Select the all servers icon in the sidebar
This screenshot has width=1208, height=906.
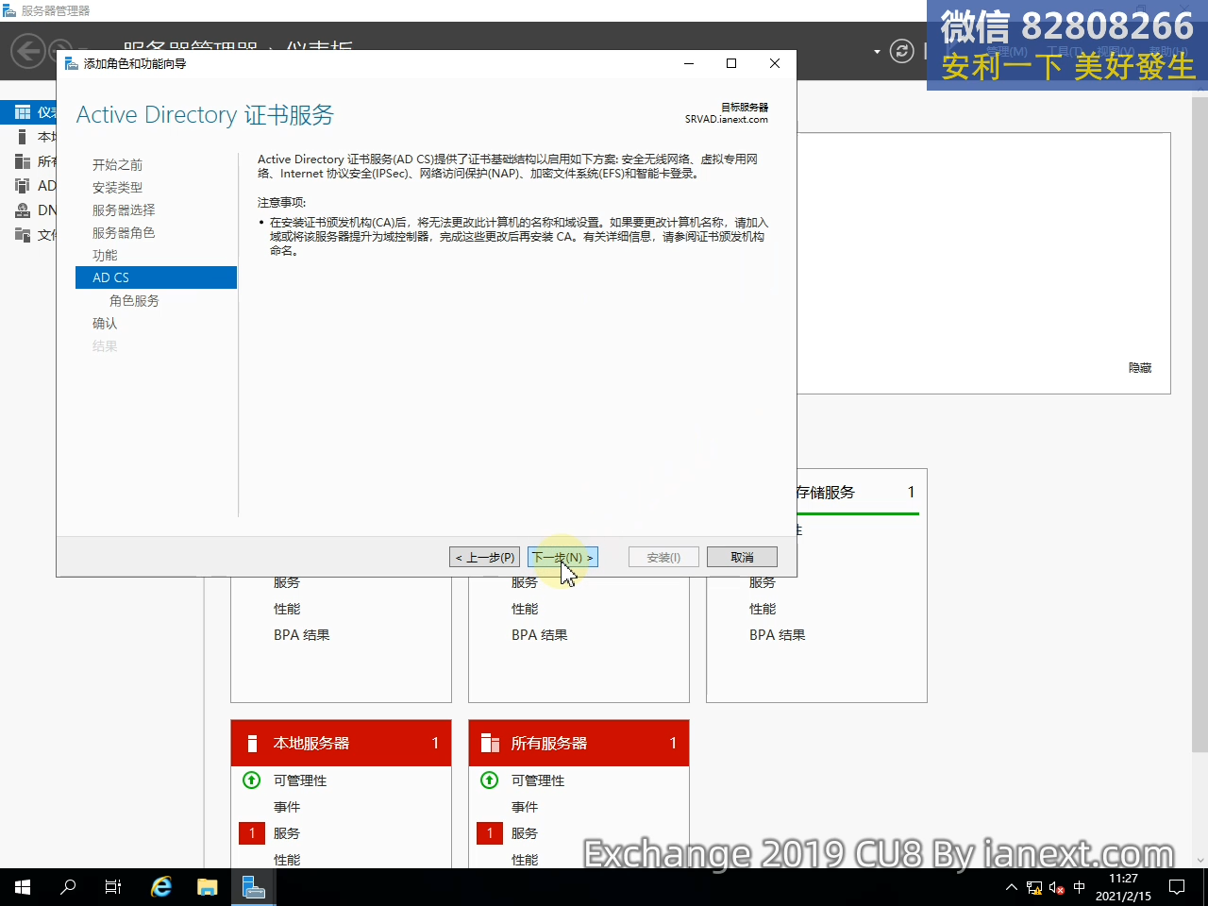[x=23, y=161]
